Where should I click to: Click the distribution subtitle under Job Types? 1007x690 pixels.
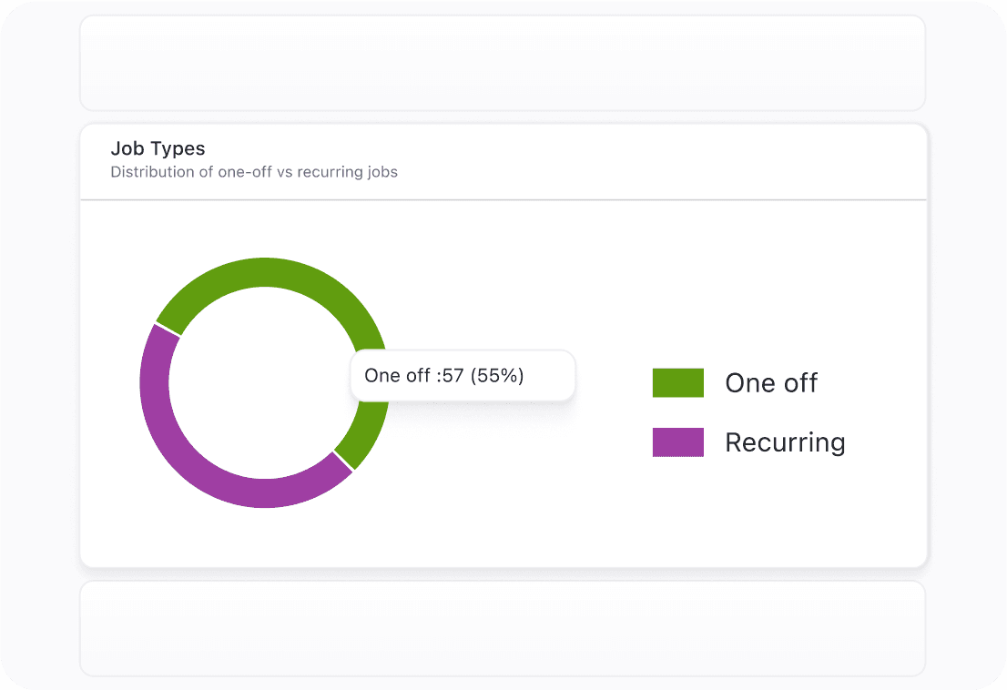click(254, 171)
